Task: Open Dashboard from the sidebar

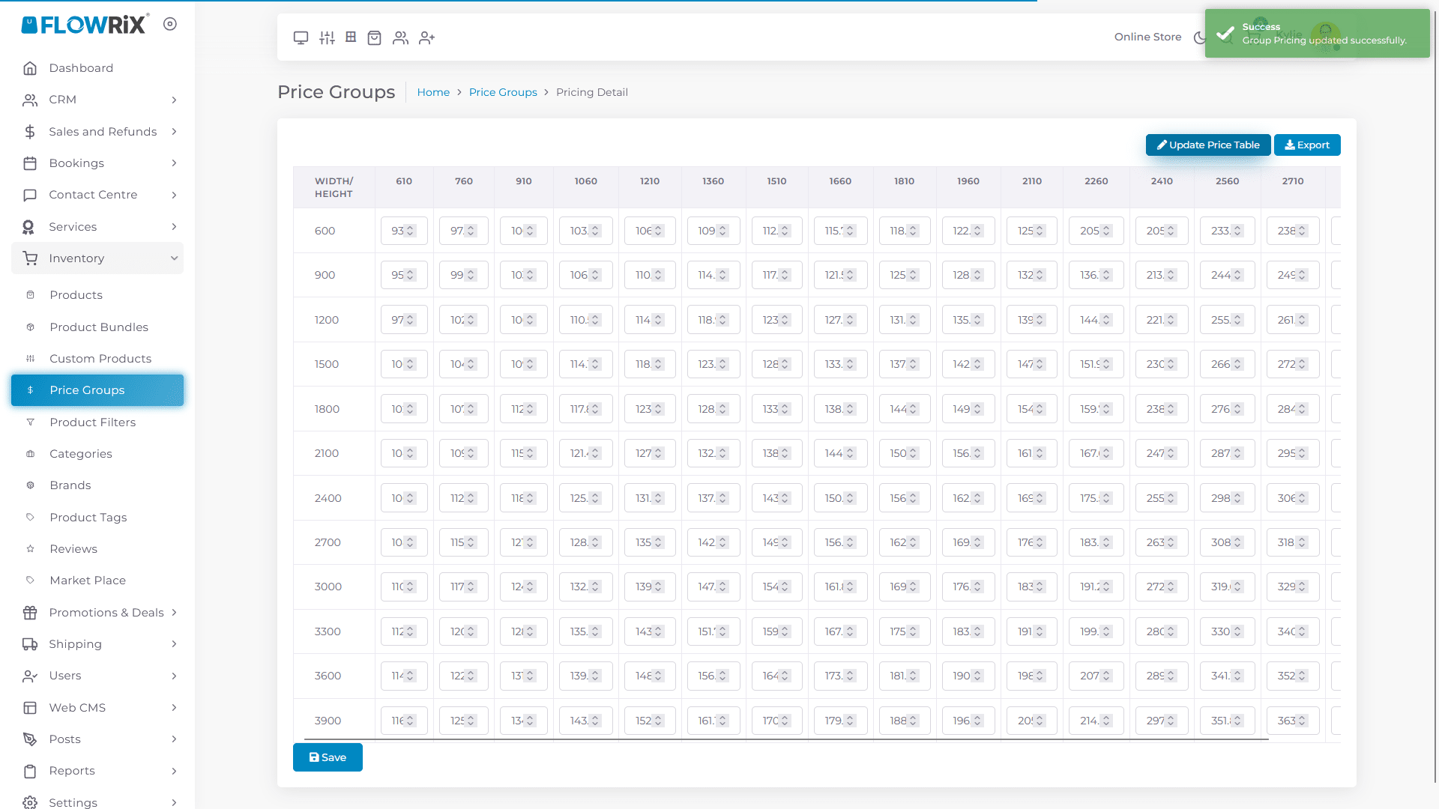Action: [x=81, y=68]
